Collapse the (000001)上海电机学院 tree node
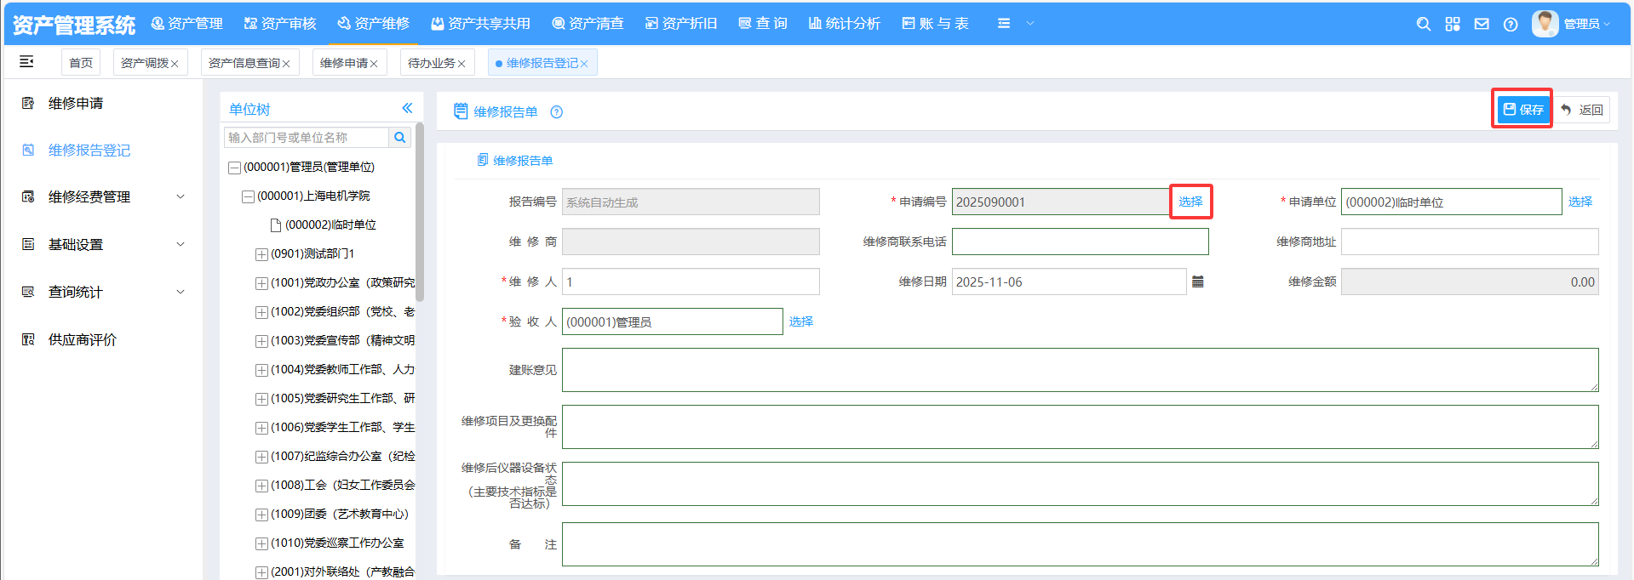This screenshot has height=580, width=1634. (248, 196)
